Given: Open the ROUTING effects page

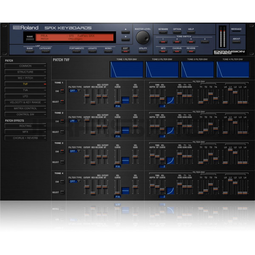Looking at the screenshot, I should pos(25,126).
